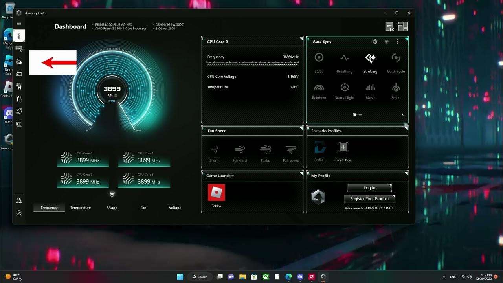Screen dimensions: 503x283
Task: Open AMD Software from taskbar
Action: [312, 277]
